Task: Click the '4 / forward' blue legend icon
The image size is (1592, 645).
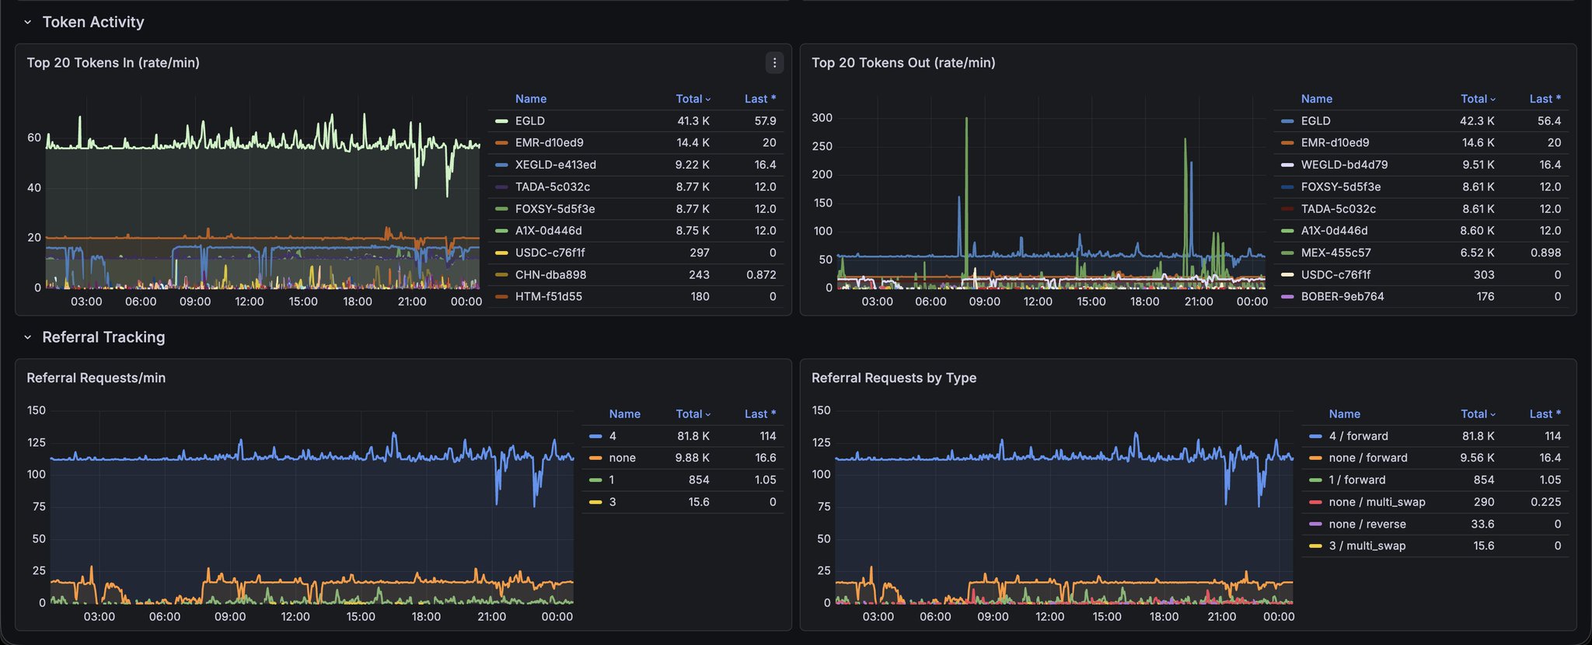Action: [1315, 437]
